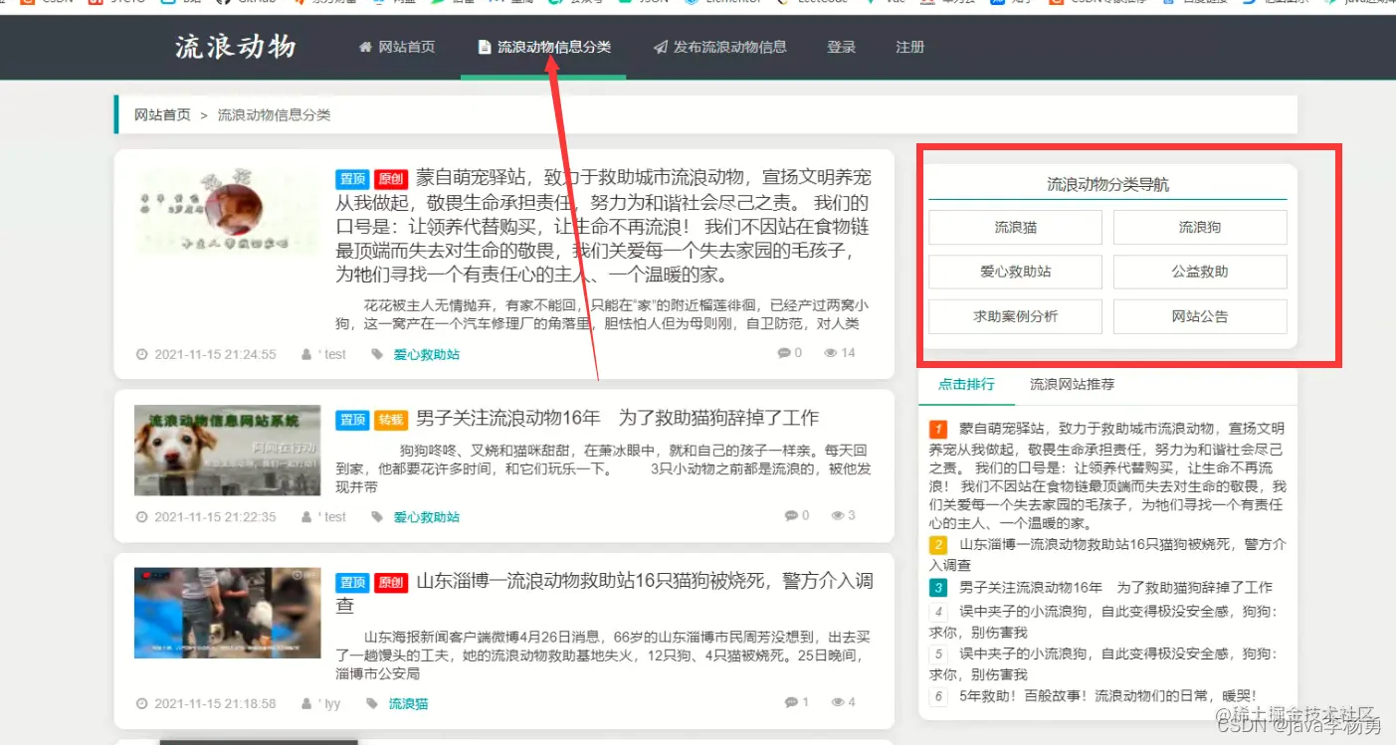This screenshot has width=1396, height=745.
Task: Select the 流浪动物信息分类 nav tab
Action: 543,47
